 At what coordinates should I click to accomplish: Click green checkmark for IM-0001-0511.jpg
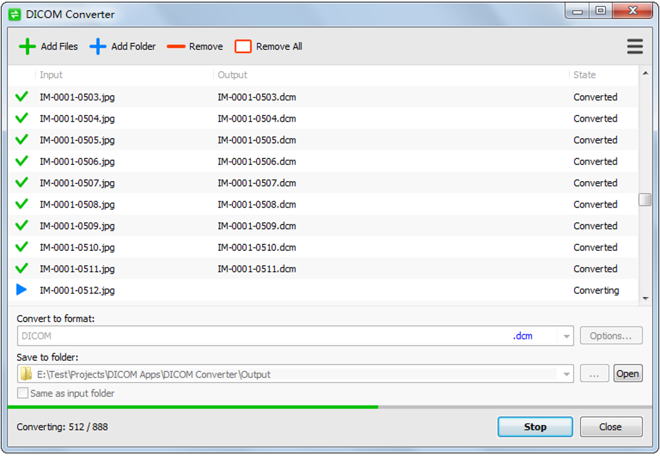click(21, 268)
